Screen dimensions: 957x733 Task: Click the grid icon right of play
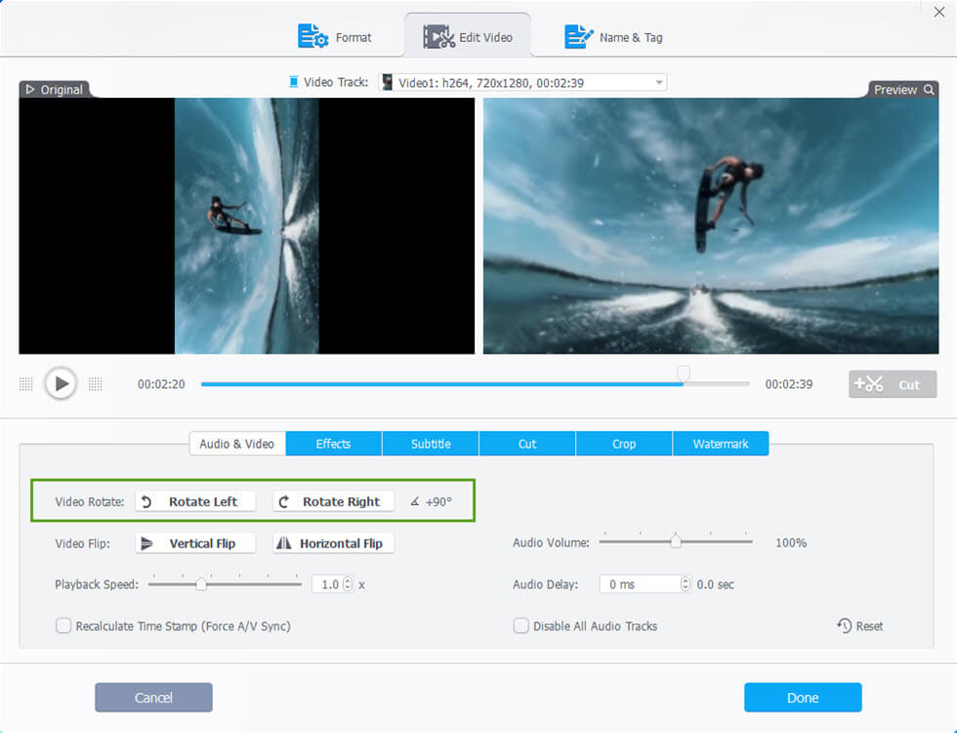[96, 383]
